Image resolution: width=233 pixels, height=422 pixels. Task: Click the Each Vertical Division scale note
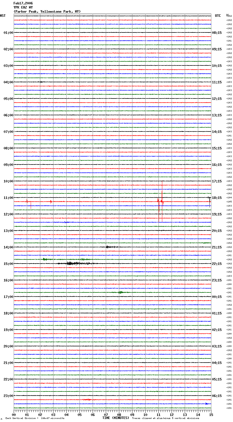pos(35,418)
